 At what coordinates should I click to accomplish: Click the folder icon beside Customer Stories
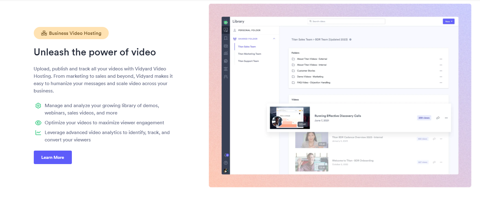[x=293, y=71]
